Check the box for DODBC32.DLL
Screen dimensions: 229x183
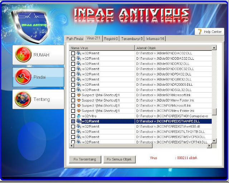(73, 69)
